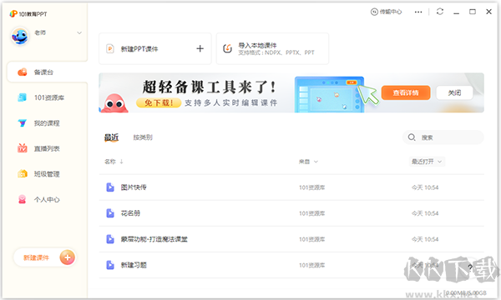Expand the 老师 account dropdown chevron
Screen dimensions: 501x300
pos(79,32)
